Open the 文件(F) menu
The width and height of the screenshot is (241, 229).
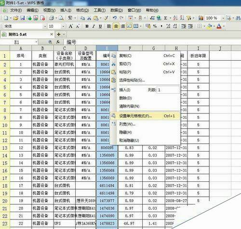(16, 11)
